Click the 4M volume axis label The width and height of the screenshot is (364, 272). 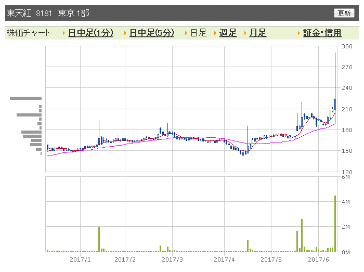(346, 202)
